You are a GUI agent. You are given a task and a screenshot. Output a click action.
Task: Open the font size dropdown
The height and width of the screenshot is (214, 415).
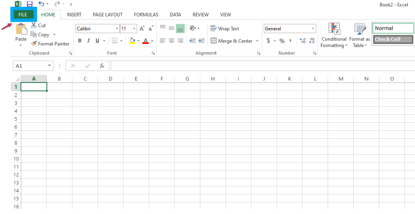click(x=134, y=29)
